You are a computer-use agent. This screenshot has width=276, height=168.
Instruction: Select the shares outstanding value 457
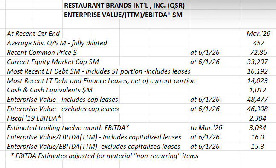coord(258,43)
